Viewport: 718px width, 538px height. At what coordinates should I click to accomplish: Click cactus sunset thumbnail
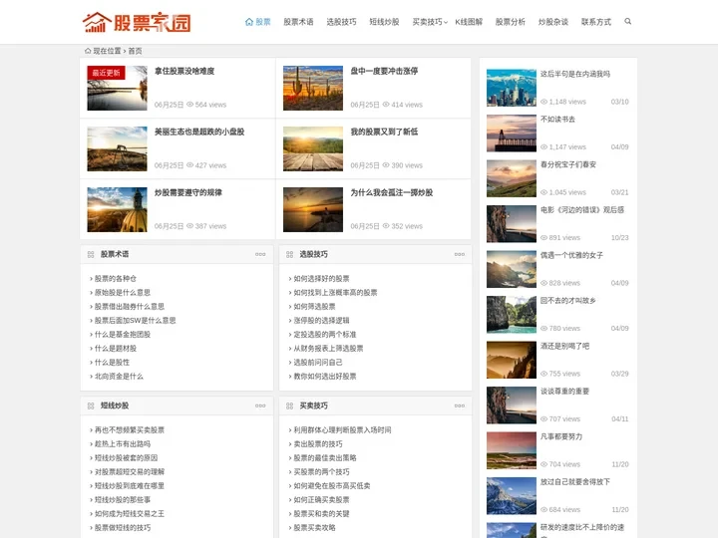313,88
